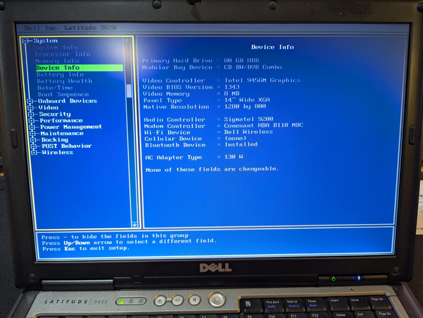Image resolution: width=423 pixels, height=318 pixels.
Task: Click Bluetooth Device 'Installed' value
Action: tap(241, 144)
